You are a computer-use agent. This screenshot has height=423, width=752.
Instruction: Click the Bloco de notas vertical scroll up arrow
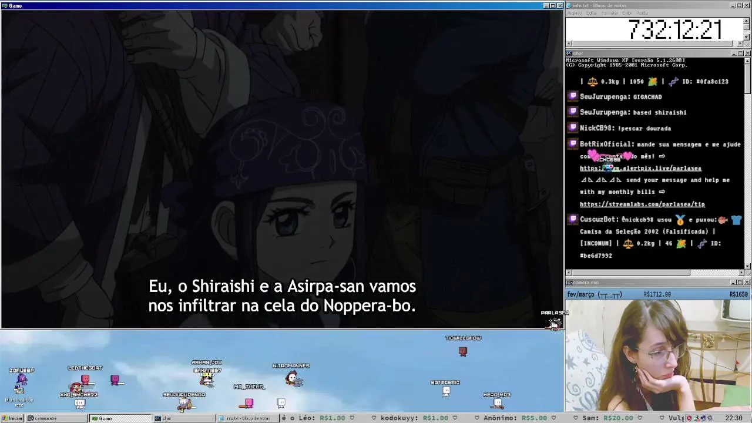[747, 20]
